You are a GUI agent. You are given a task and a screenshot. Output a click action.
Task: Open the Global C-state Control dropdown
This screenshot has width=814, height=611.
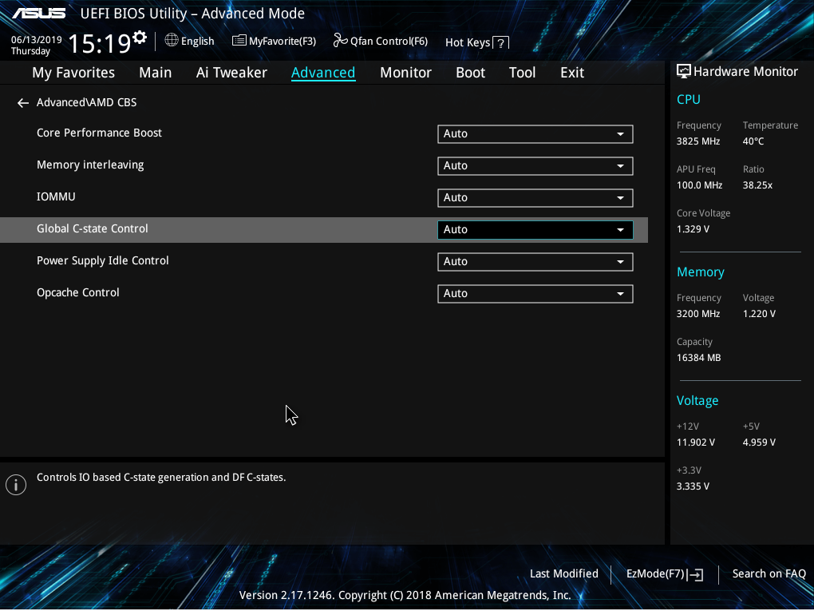pos(535,230)
